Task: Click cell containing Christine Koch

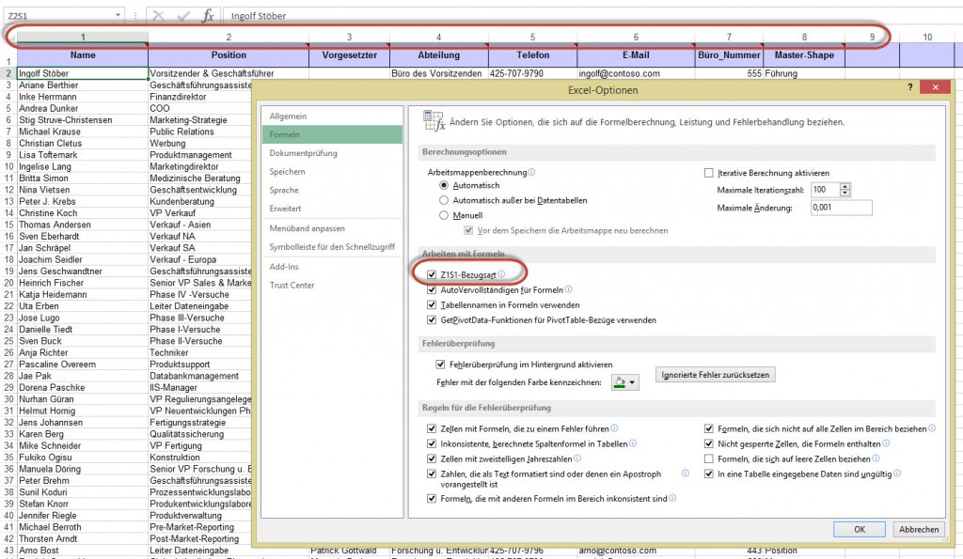Action: click(x=83, y=213)
